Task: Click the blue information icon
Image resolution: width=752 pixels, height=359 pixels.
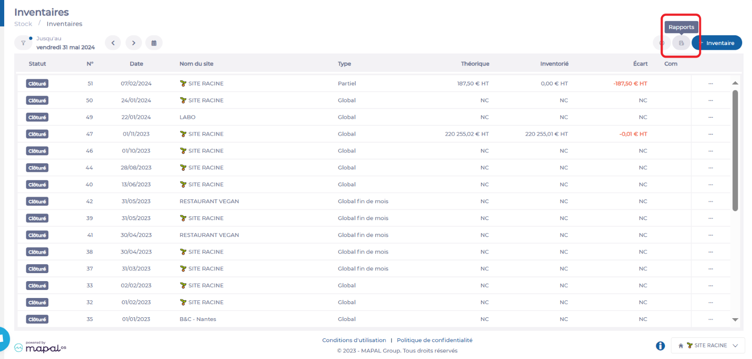Action: [660, 346]
